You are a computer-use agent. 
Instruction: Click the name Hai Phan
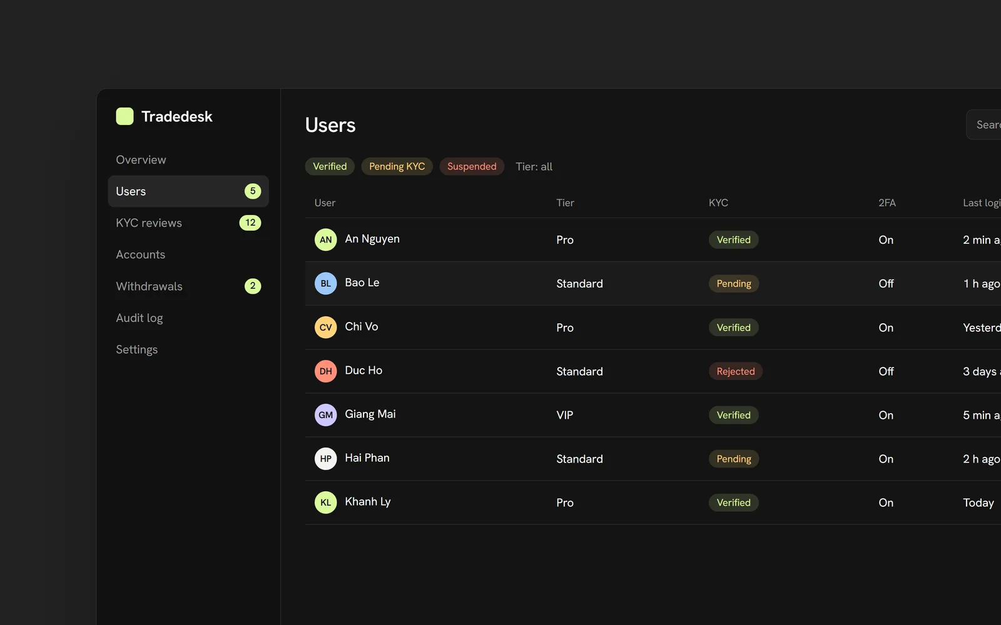(x=367, y=457)
